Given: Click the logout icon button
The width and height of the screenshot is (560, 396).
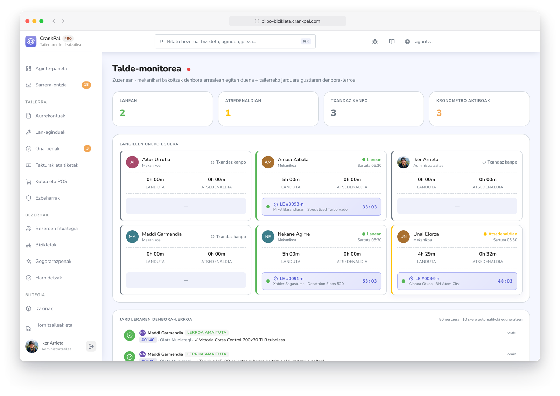Looking at the screenshot, I should coord(91,346).
